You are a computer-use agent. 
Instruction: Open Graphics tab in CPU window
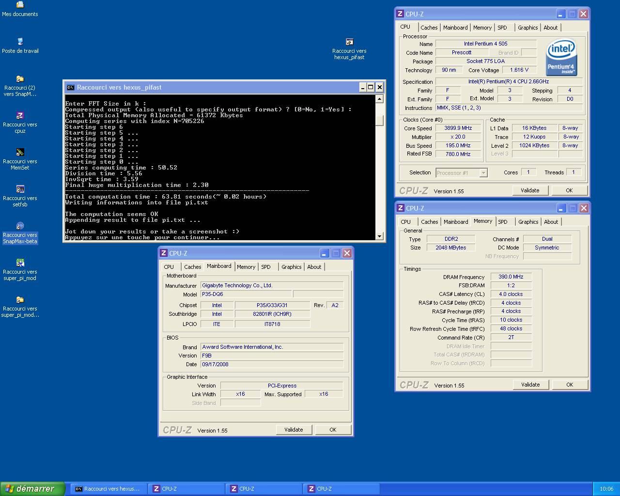coord(527,28)
